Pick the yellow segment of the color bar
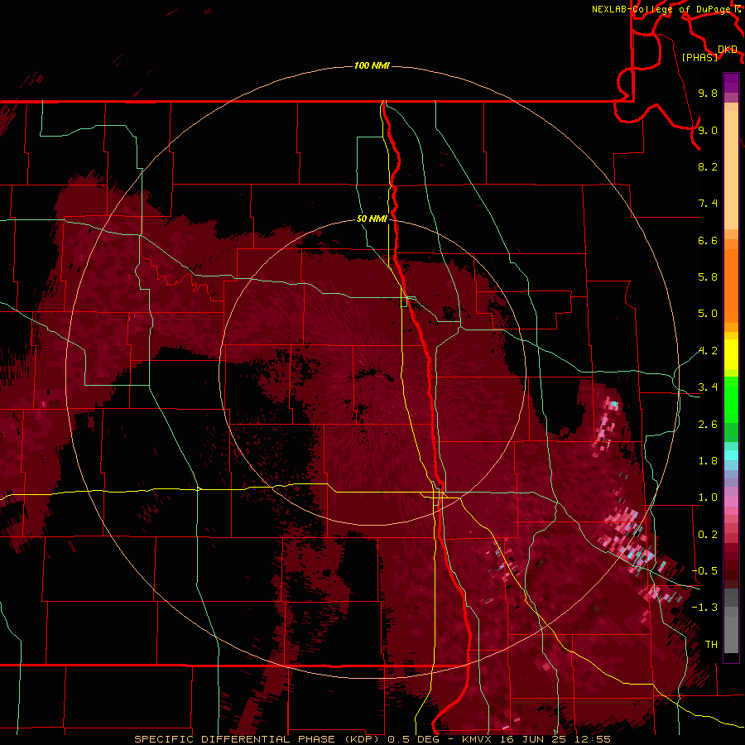 click(x=731, y=354)
